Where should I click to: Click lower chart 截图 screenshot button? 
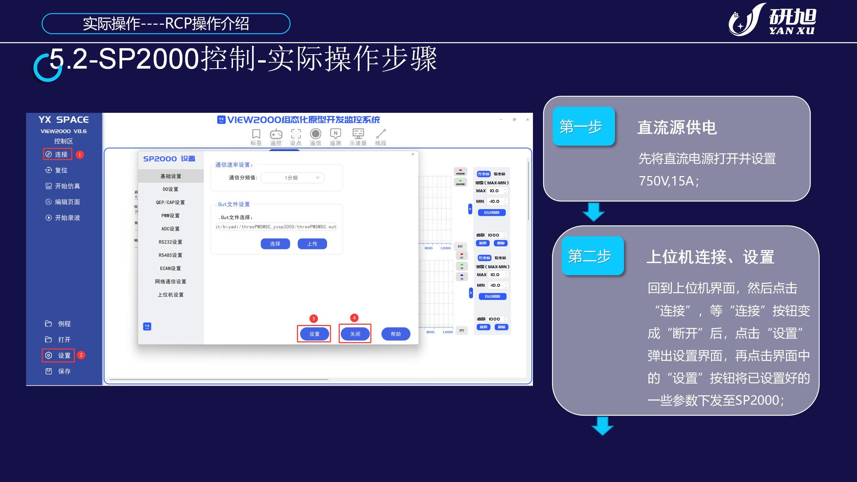coord(501,327)
